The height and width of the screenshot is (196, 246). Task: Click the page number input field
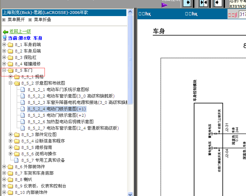tap(242, 15)
